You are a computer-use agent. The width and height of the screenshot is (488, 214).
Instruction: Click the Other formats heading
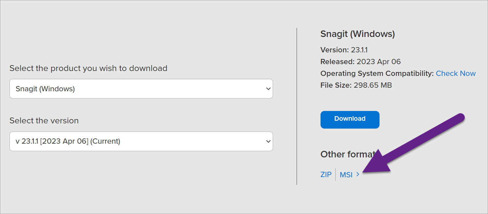click(x=347, y=154)
